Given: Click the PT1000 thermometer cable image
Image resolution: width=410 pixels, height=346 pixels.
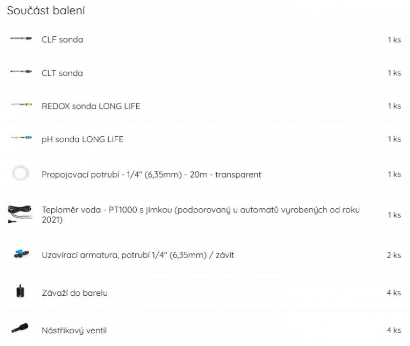Looking at the screenshot, I should pos(20,214).
